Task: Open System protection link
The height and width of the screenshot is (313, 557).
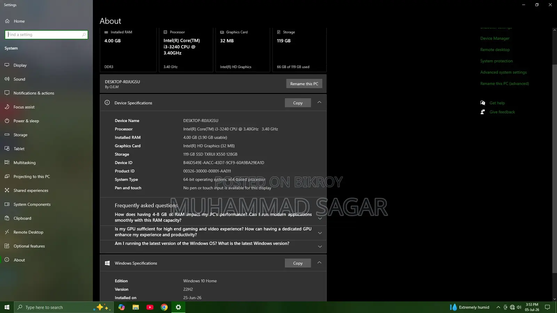Action: [496, 61]
